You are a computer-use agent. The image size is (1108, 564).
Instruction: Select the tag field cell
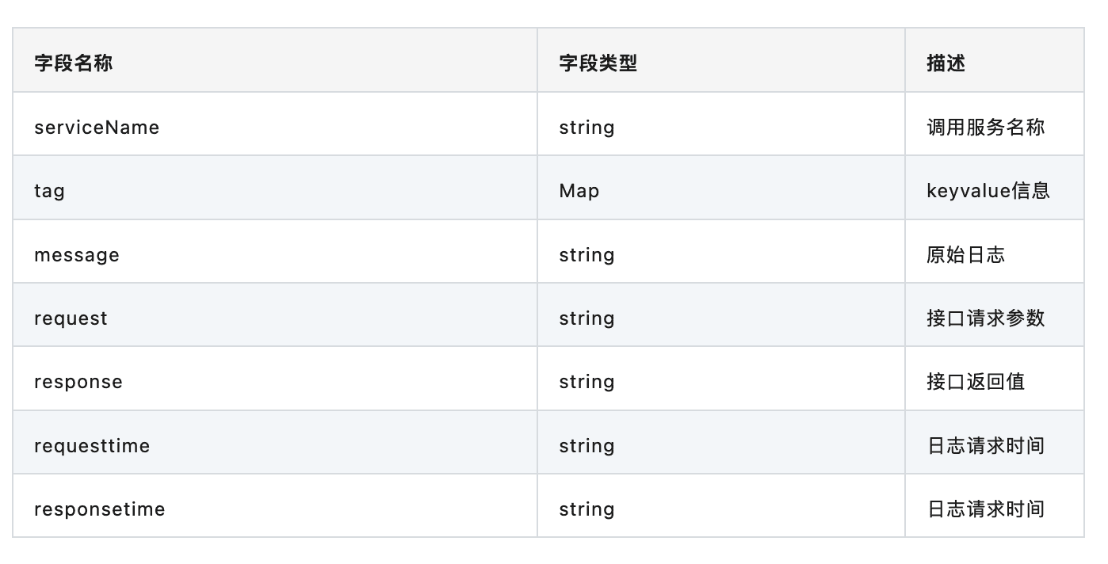click(49, 191)
